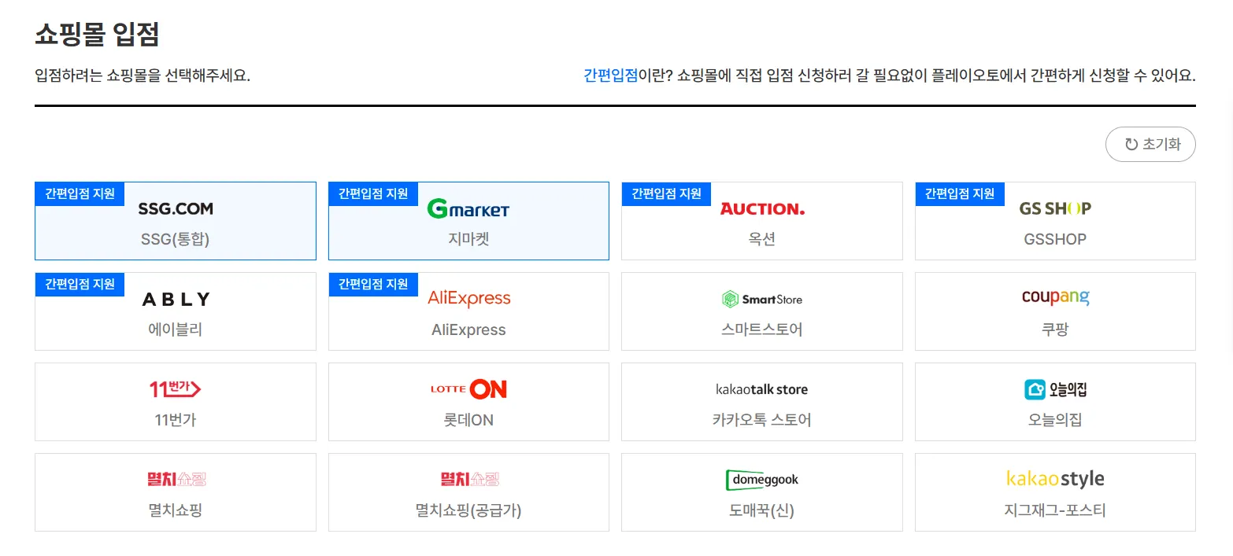This screenshot has height=556, width=1233.
Task: Click the kakaotalk store logo
Action: tap(762, 389)
